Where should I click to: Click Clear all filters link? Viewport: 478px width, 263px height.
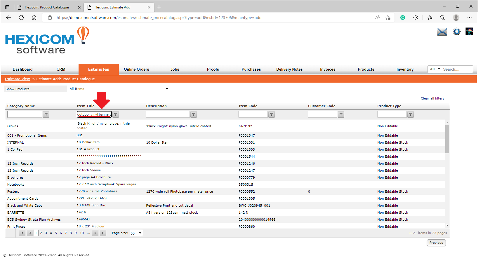pos(432,98)
